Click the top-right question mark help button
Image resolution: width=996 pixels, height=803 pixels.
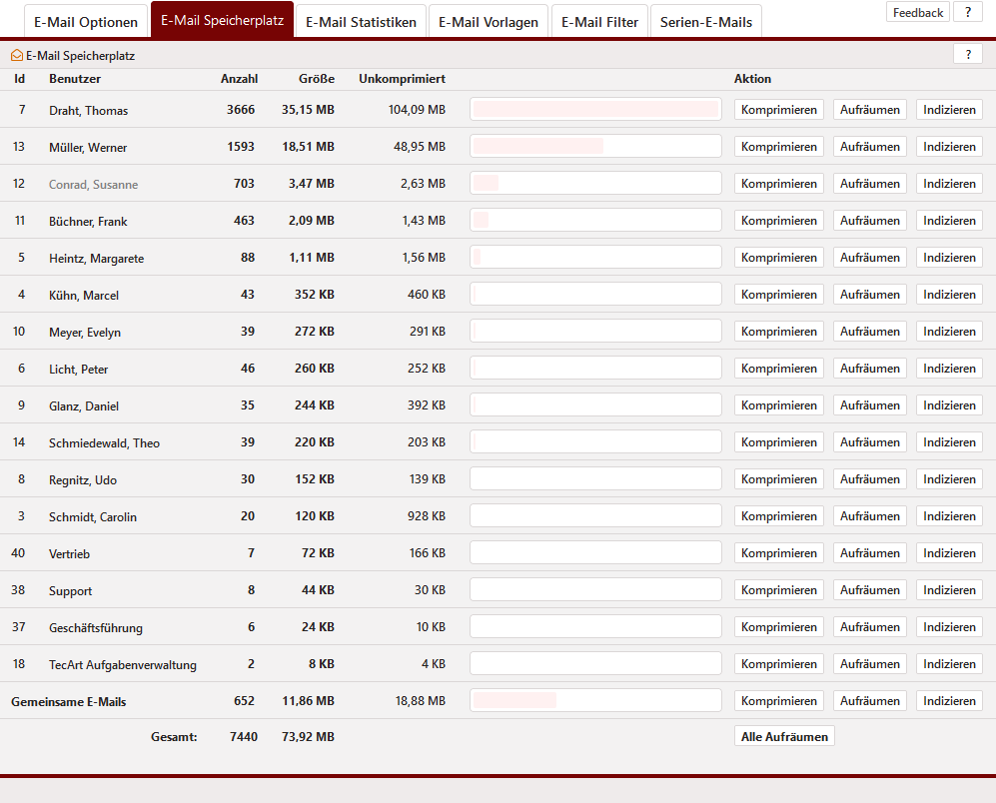pos(967,13)
